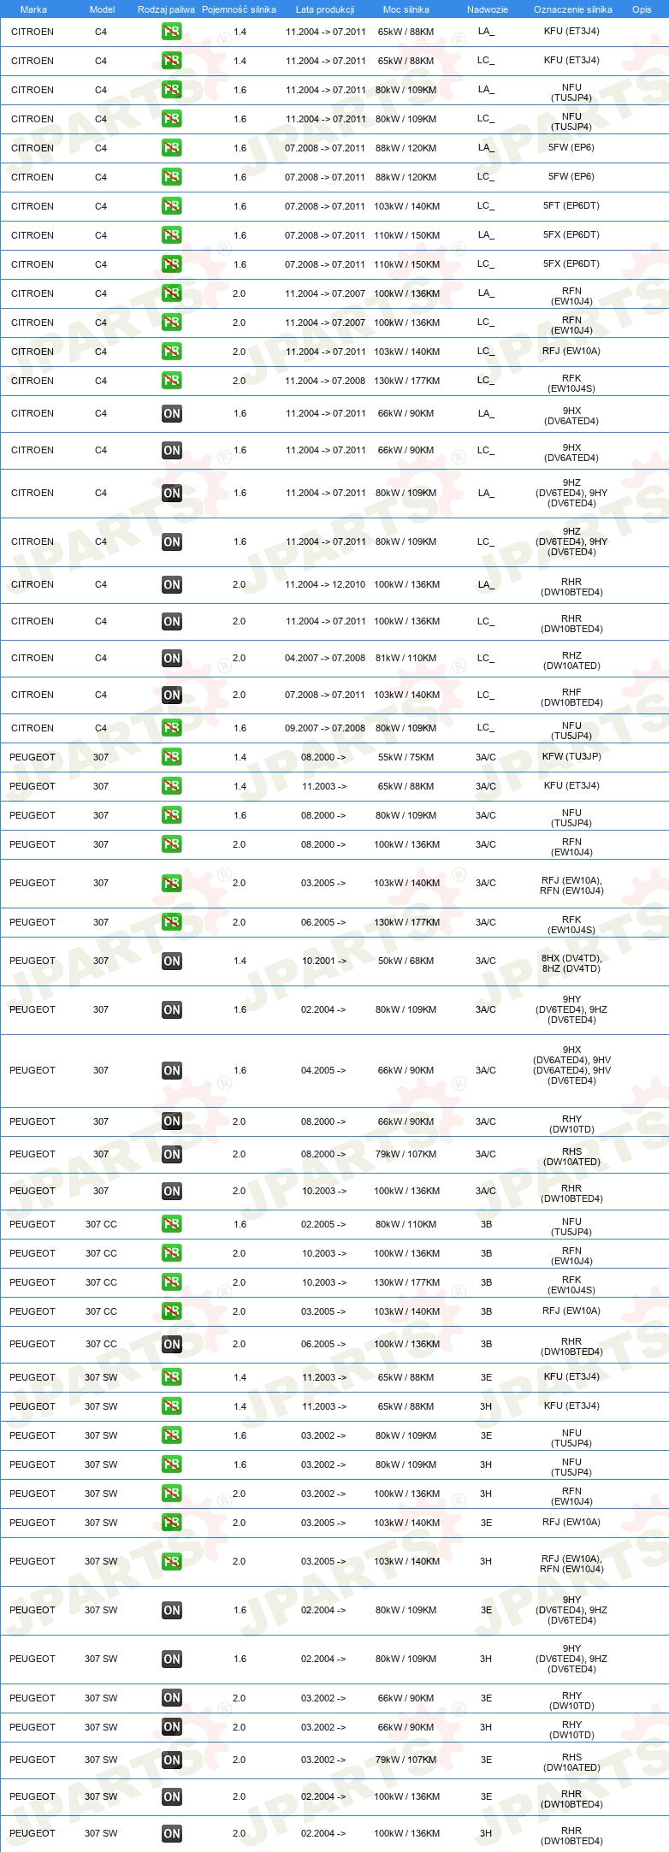The width and height of the screenshot is (669, 1852).
Task: Click the '10.2001 ->' date cell
Action: [x=323, y=962]
